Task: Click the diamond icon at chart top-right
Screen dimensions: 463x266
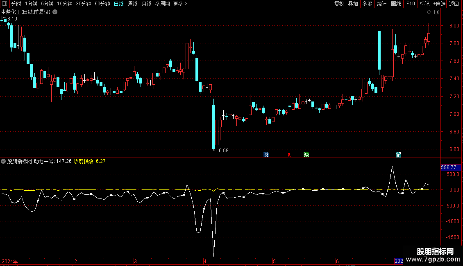Action: point(429,12)
